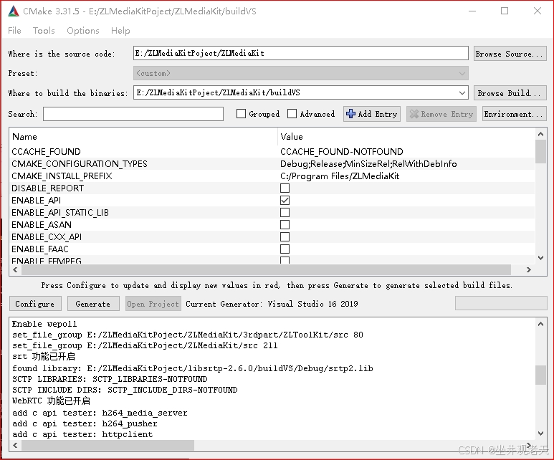Click the cache table vertical scrollbar thumb
The height and width of the screenshot is (460, 554).
tap(540, 152)
